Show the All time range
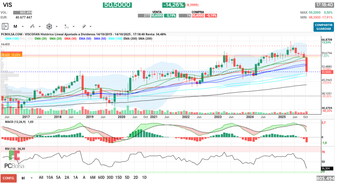 point(41,178)
